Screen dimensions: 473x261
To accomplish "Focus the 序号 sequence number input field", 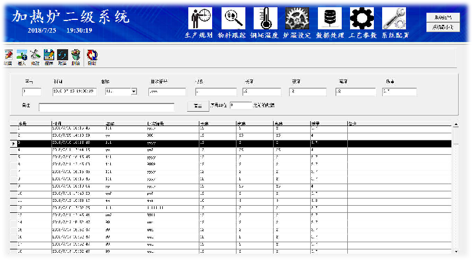I will coord(32,92).
